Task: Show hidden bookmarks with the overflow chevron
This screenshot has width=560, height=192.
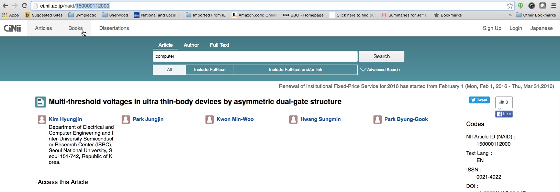Action: [510, 15]
